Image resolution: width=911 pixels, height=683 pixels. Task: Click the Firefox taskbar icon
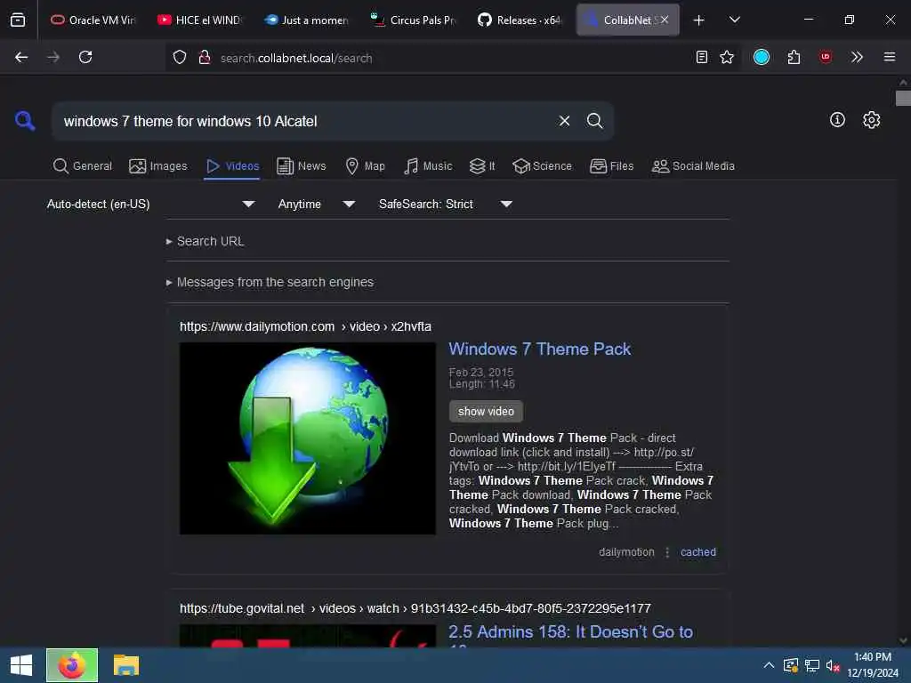tap(72, 665)
